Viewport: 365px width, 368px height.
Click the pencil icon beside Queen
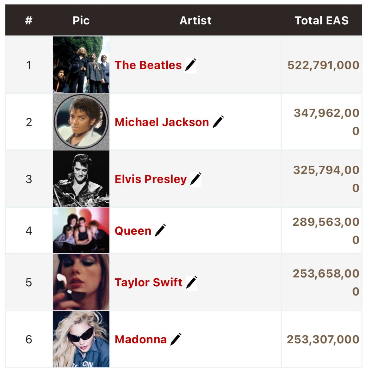(x=160, y=231)
